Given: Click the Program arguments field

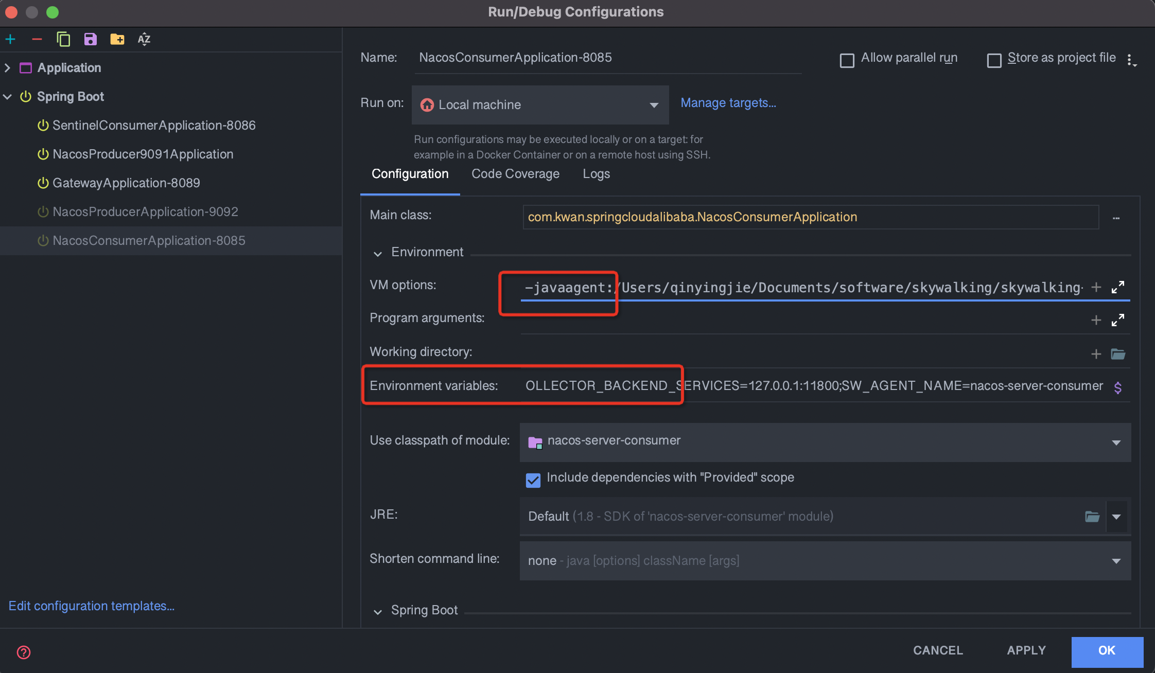Looking at the screenshot, I should click(x=803, y=320).
